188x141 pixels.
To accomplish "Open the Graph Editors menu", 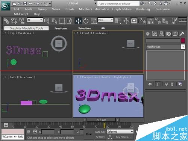I will click(122, 9).
